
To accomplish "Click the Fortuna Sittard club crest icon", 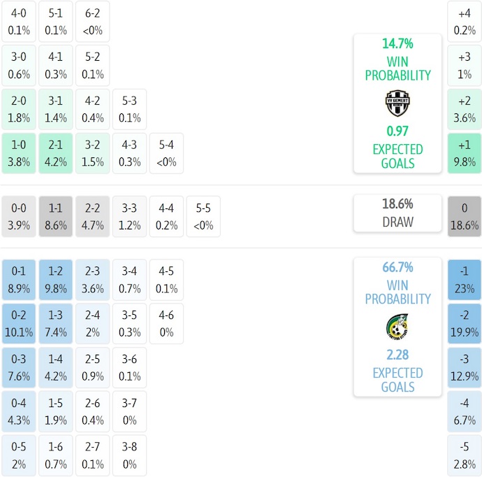I will coord(397,327).
